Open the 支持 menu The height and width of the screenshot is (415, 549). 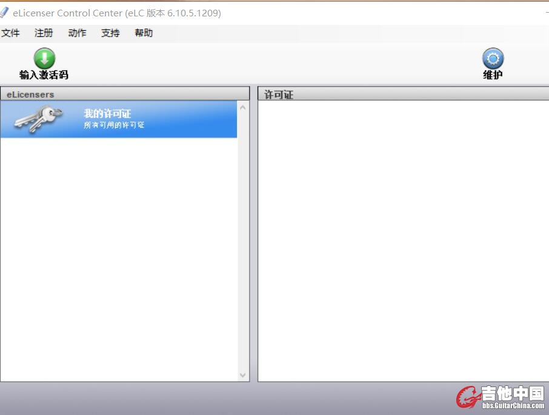pos(110,33)
